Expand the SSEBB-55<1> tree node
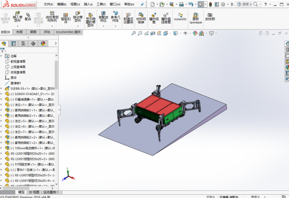The width and height of the screenshot is (289, 198). coord(2,88)
